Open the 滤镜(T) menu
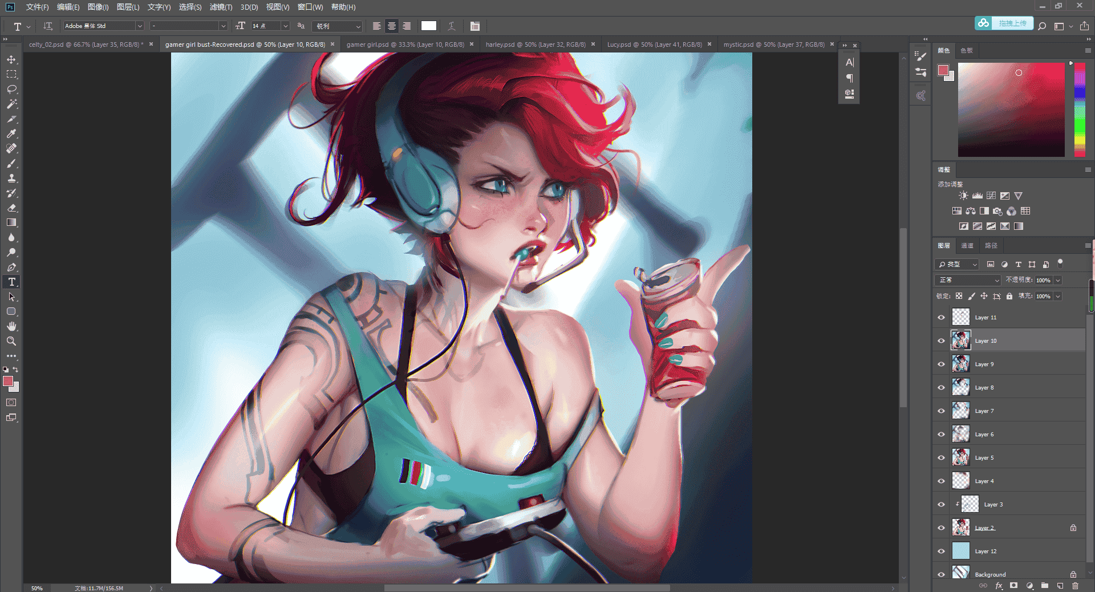The width and height of the screenshot is (1095, 592). point(221,7)
